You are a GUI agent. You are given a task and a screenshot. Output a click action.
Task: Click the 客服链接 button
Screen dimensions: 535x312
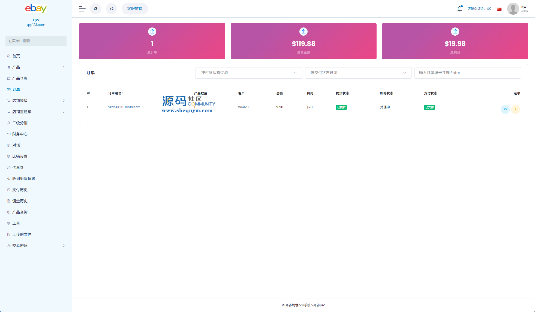(x=135, y=9)
